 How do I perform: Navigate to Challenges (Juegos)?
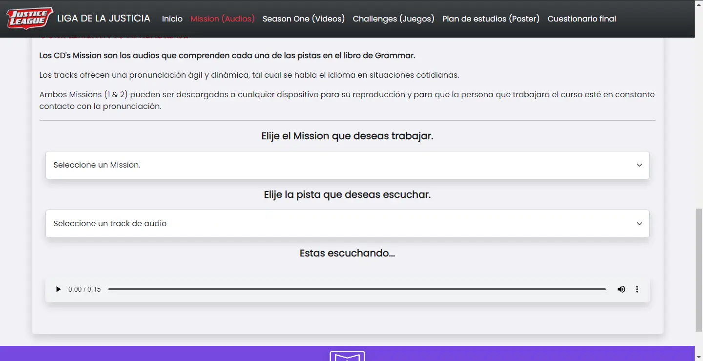393,19
